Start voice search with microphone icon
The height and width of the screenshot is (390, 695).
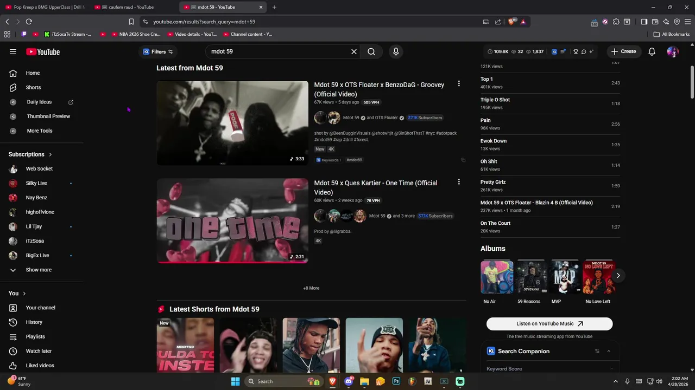396,51
